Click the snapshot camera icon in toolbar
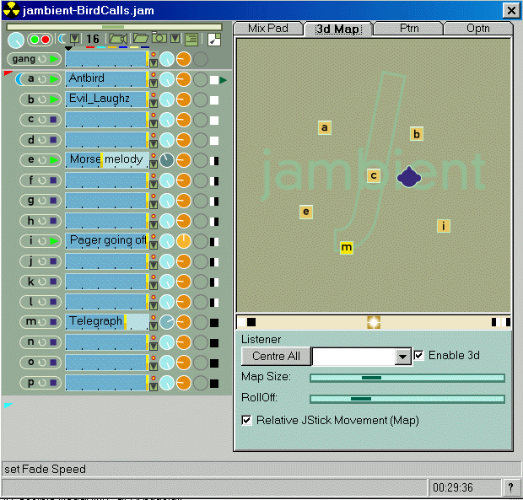523x500 pixels. coord(159,39)
